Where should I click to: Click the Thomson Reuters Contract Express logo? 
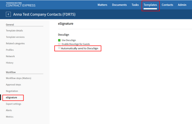(20, 5)
